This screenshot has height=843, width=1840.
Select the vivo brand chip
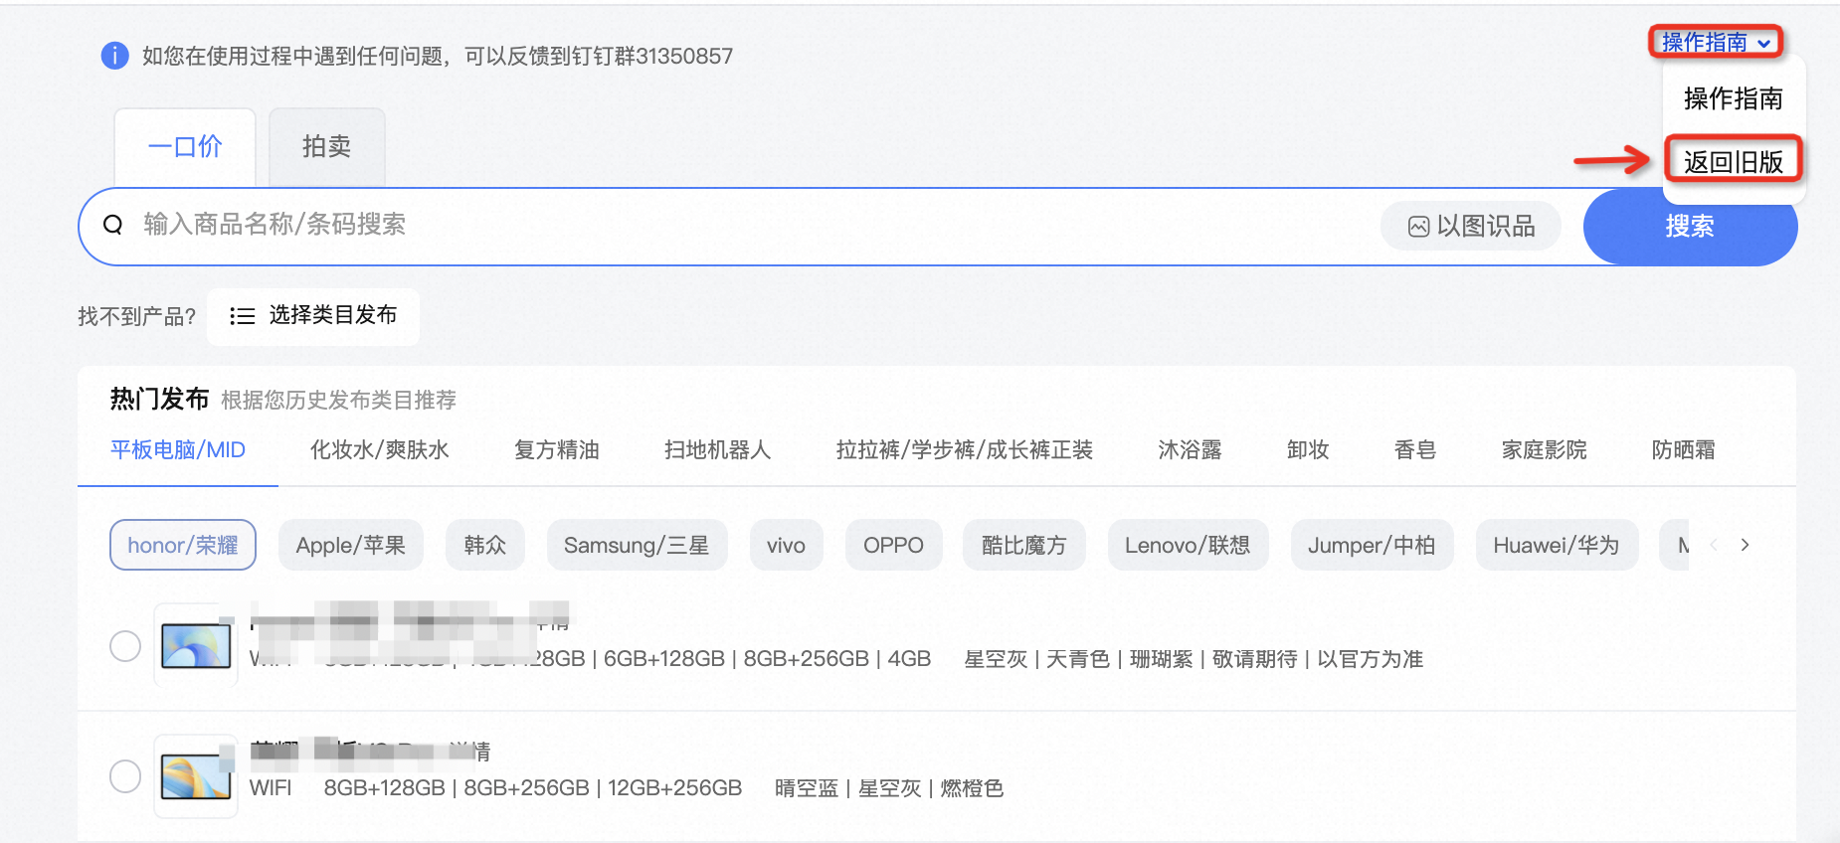(x=786, y=545)
